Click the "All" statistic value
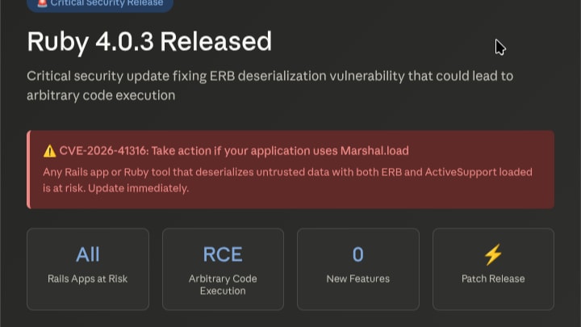Viewport: 581px width, 327px height. pos(88,254)
